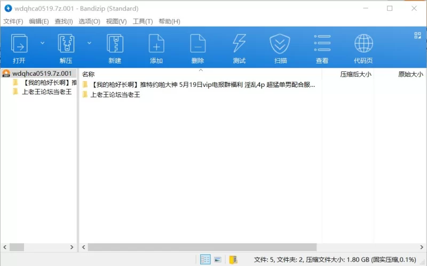This screenshot has height=266, width=427.
Task: Open the 文件(F) menu
Action: point(13,21)
